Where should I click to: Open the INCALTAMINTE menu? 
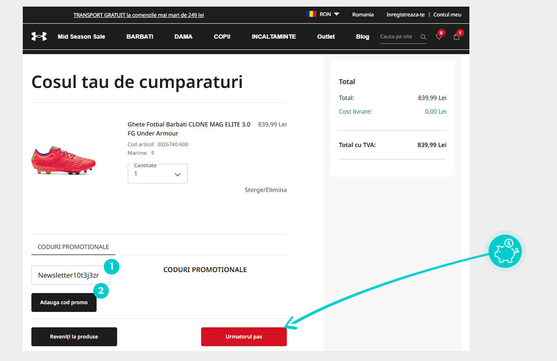(274, 36)
